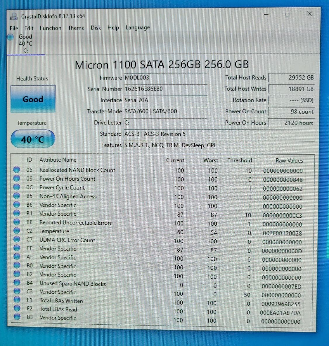Click the Attribute Name column header
The image size is (329, 346).
pyautogui.click(x=58, y=160)
